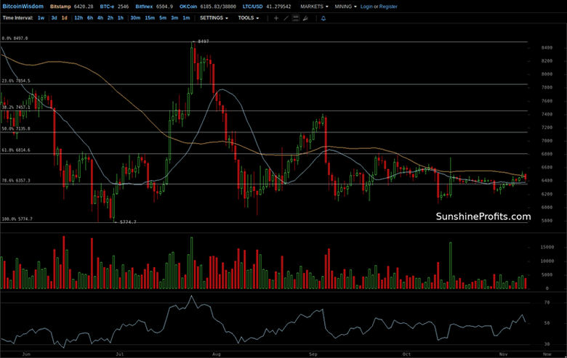Choose the 1m time interval
The width and height of the screenshot is (567, 358).
[x=186, y=17]
